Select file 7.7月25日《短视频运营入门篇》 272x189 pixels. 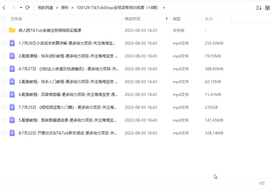(x=68, y=107)
